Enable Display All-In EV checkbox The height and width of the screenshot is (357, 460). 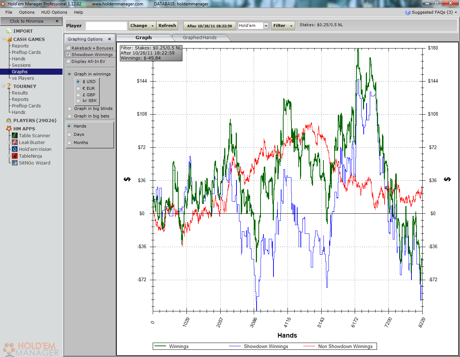pyautogui.click(x=68, y=61)
